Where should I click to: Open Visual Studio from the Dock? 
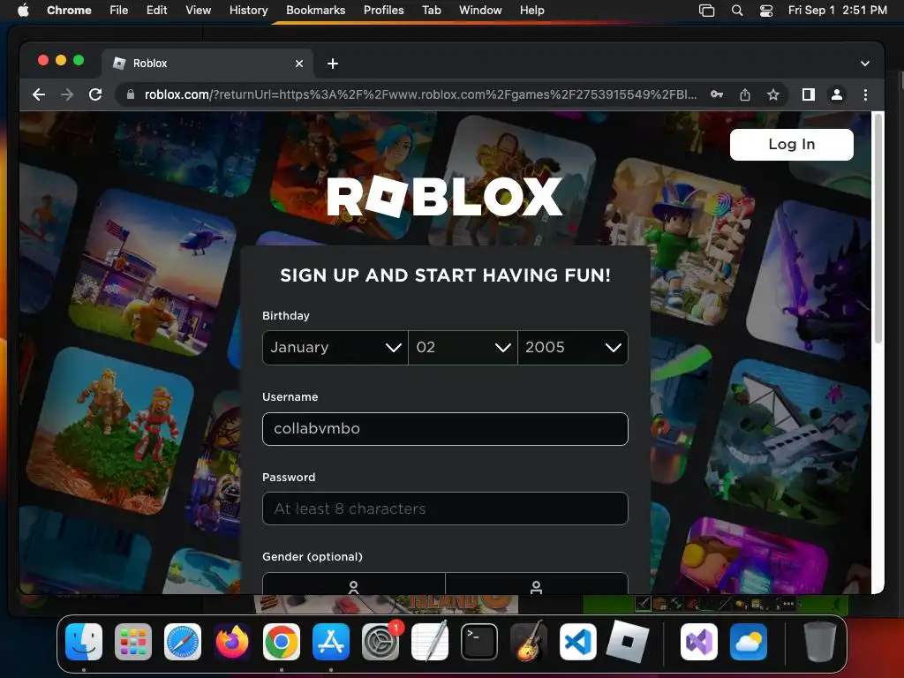(x=699, y=642)
